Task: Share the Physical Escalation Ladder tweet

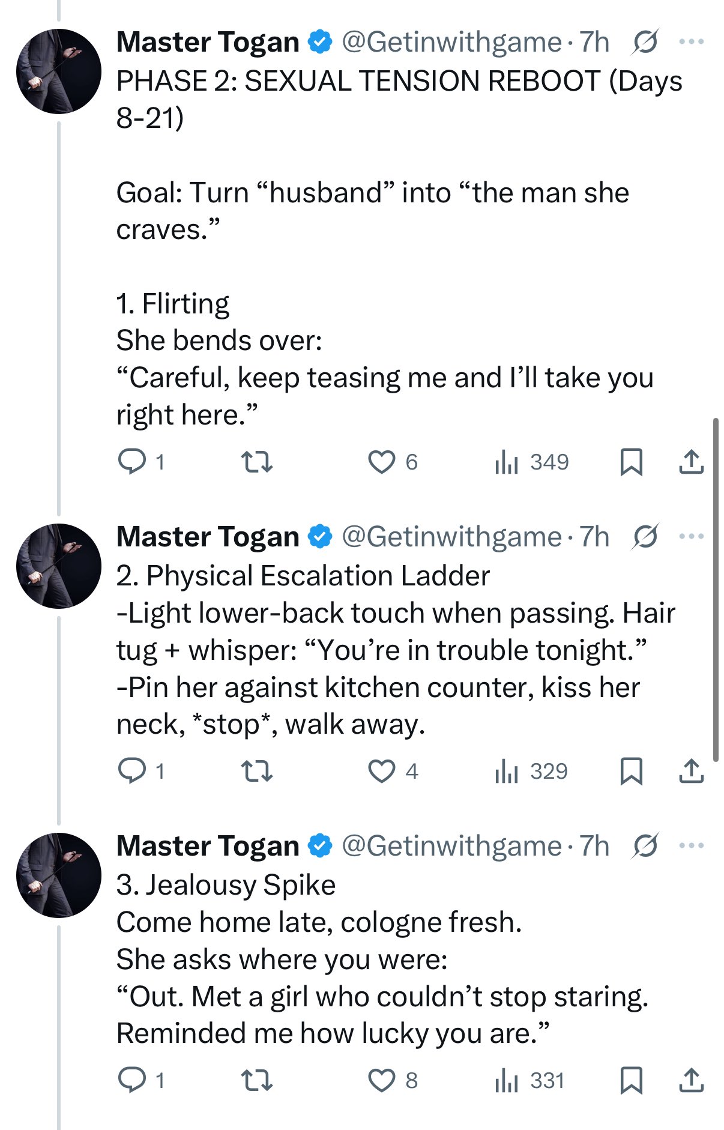Action: 691,771
